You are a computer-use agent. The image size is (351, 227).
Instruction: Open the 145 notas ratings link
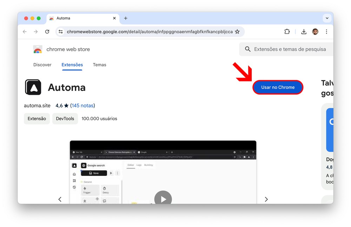(83, 106)
